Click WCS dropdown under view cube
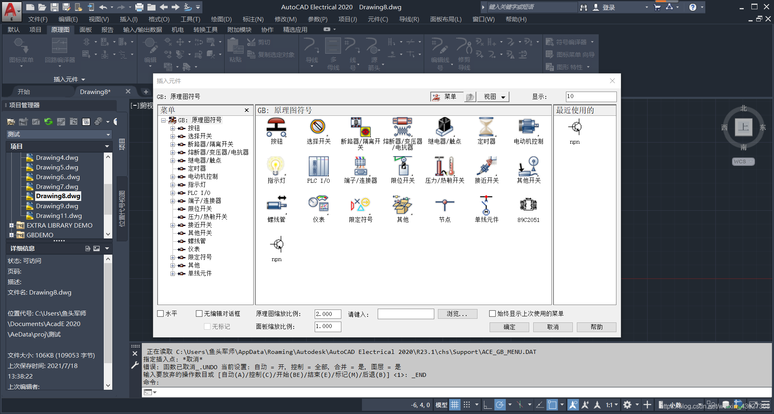 click(x=743, y=161)
